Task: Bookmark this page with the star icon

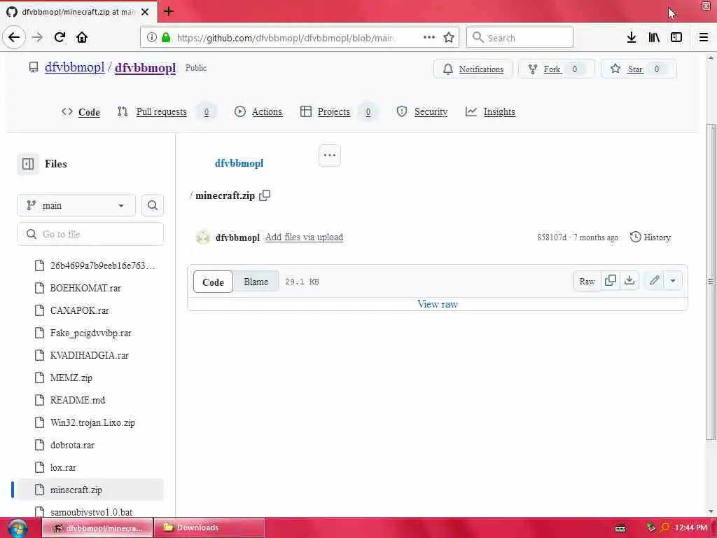Action: (449, 37)
